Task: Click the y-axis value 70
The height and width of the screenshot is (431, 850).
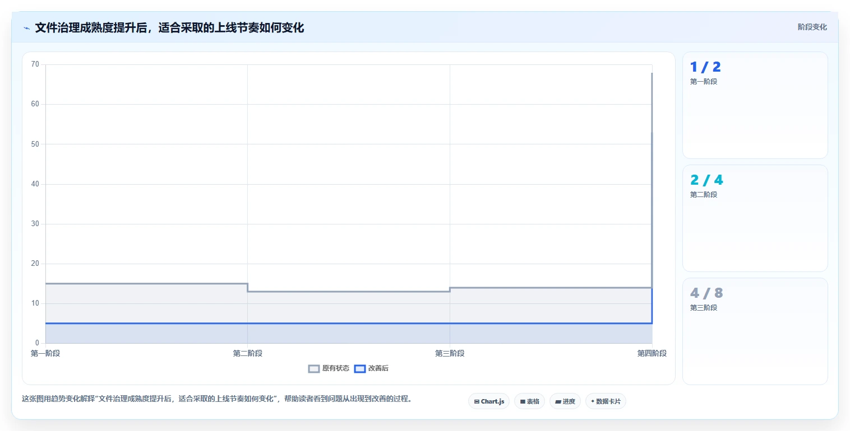Action: coord(35,64)
